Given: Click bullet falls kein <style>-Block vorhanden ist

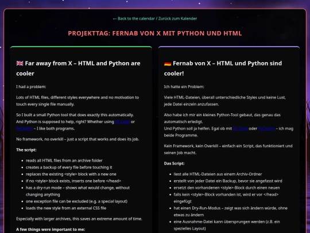Looking at the screenshot, I should coord(226,198).
